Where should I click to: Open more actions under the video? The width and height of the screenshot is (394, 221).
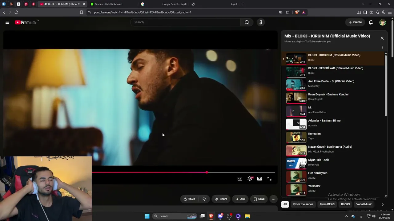pos(273,199)
